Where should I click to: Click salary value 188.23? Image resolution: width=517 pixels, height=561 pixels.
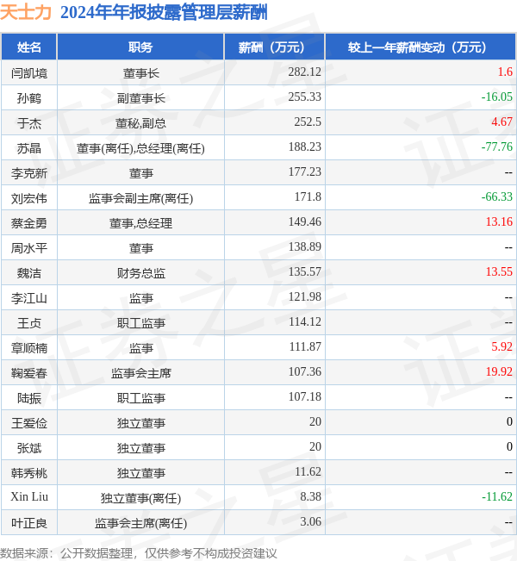tap(305, 146)
